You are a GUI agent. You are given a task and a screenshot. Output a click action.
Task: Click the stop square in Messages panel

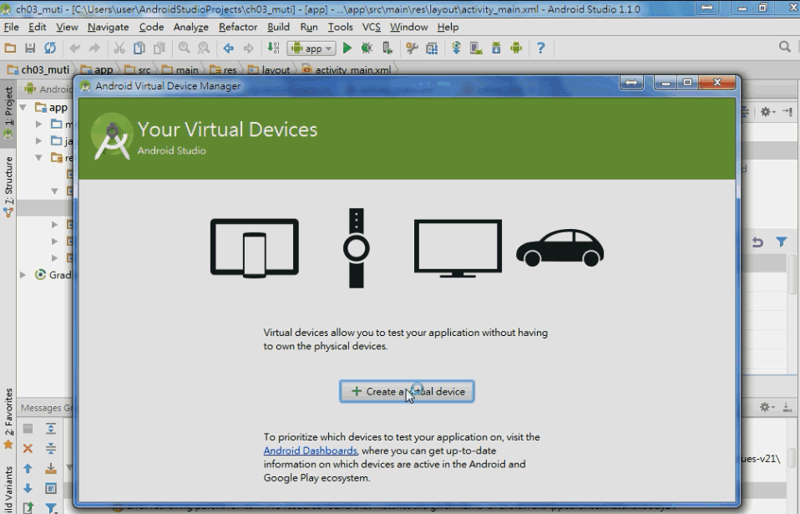pyautogui.click(x=28, y=429)
